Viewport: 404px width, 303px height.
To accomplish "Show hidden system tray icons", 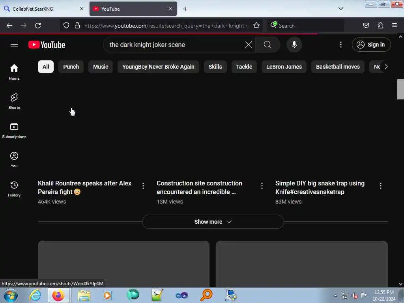I will (x=335, y=296).
